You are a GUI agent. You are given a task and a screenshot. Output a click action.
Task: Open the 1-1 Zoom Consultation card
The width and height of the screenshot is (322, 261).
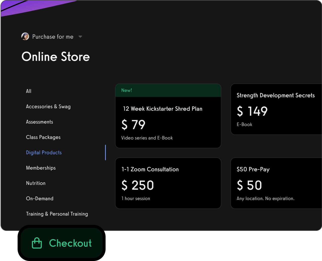tap(168, 183)
